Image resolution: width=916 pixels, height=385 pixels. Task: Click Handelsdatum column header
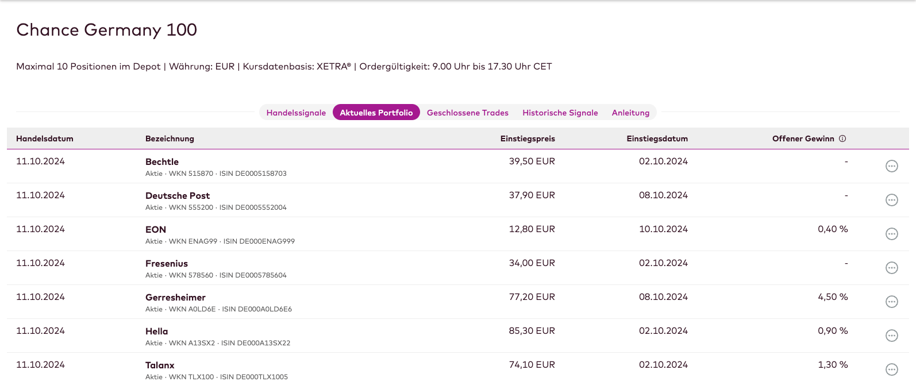click(x=45, y=138)
